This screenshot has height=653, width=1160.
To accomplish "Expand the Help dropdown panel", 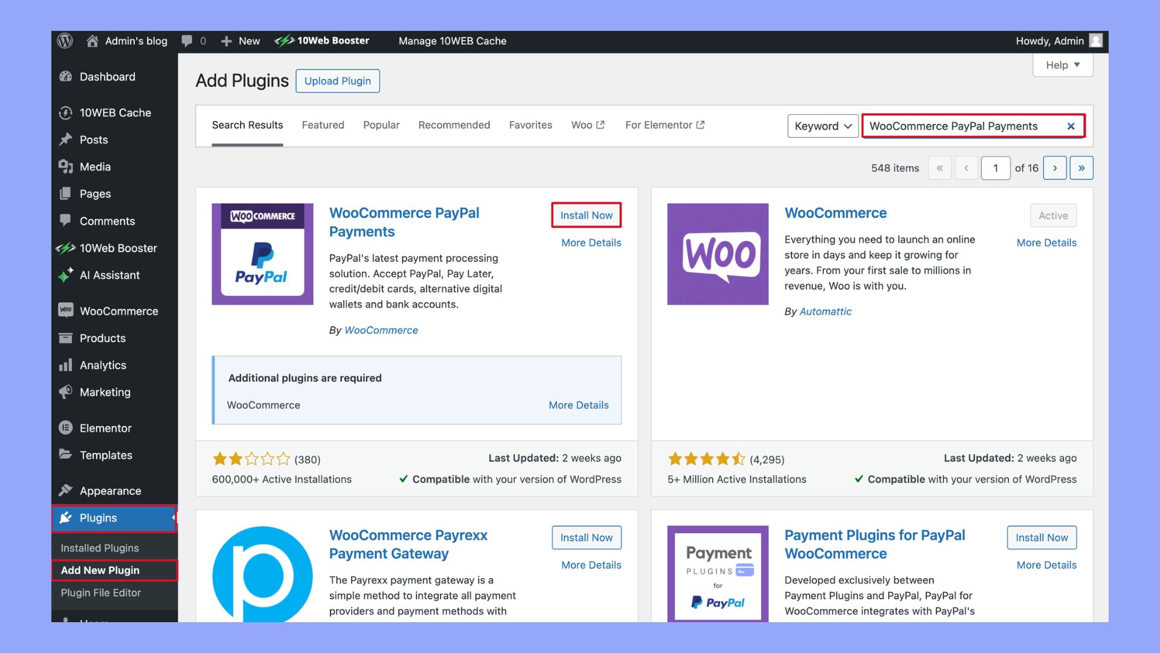I will 1062,65.
